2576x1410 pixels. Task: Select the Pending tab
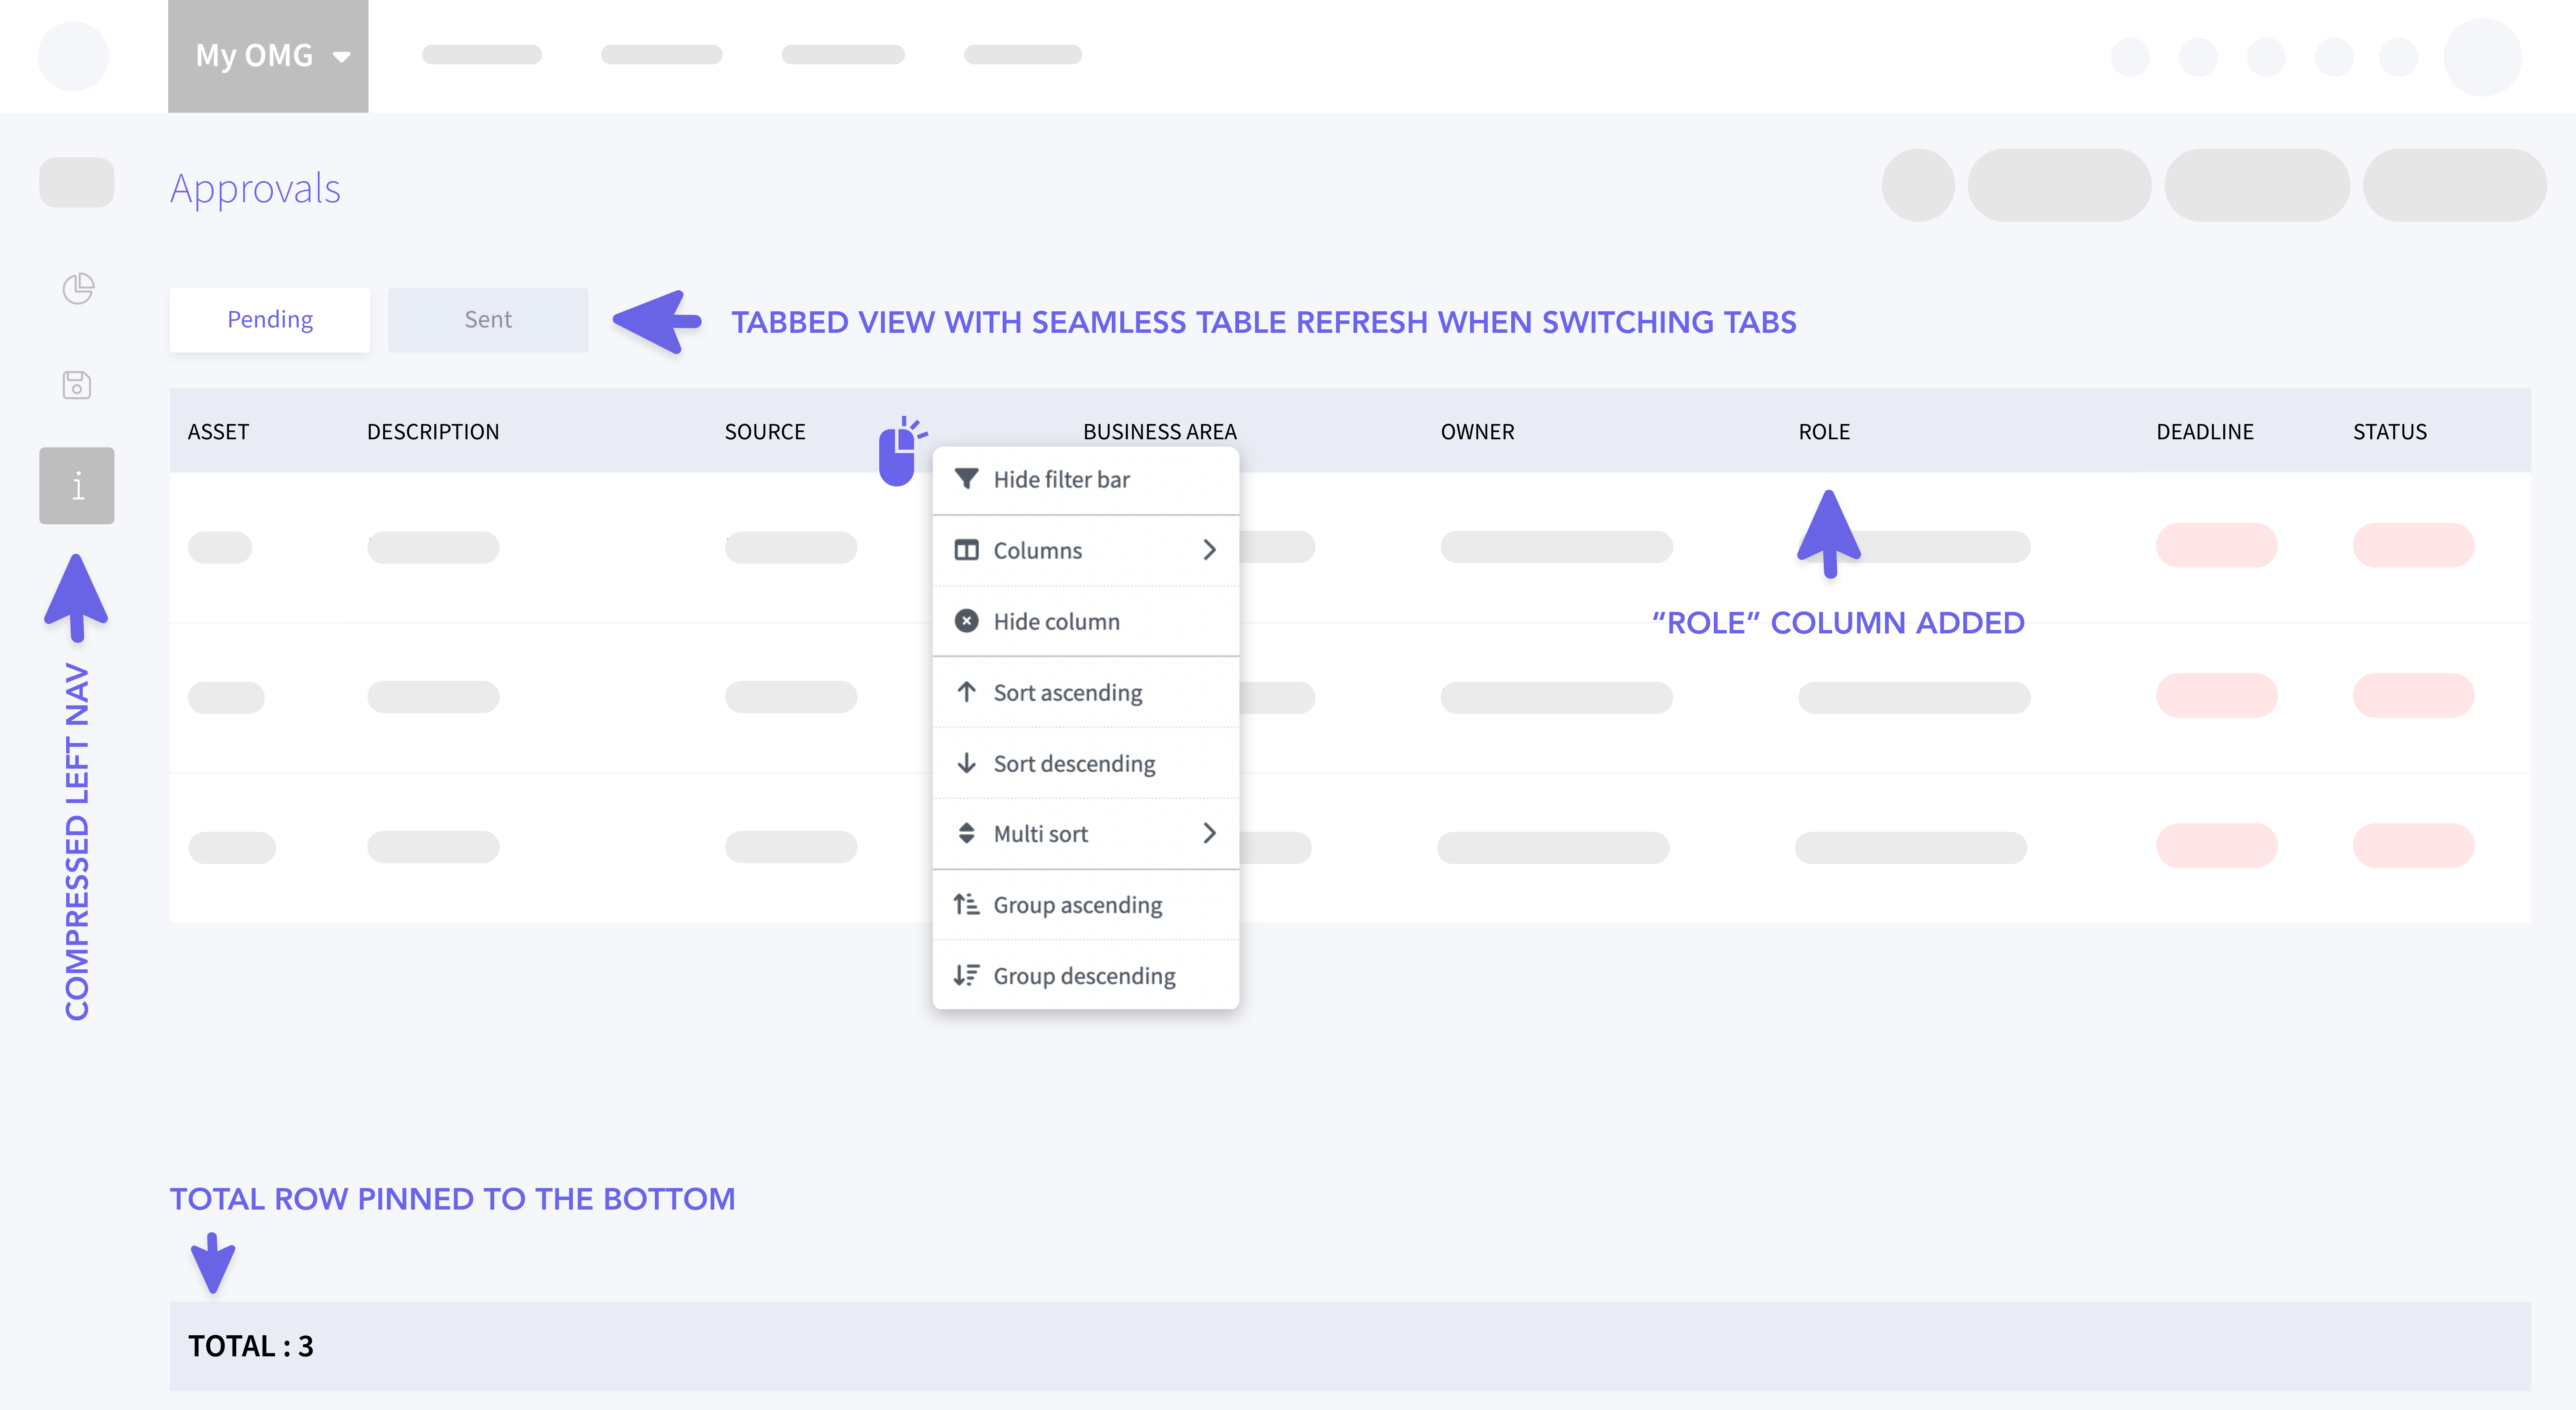point(270,320)
